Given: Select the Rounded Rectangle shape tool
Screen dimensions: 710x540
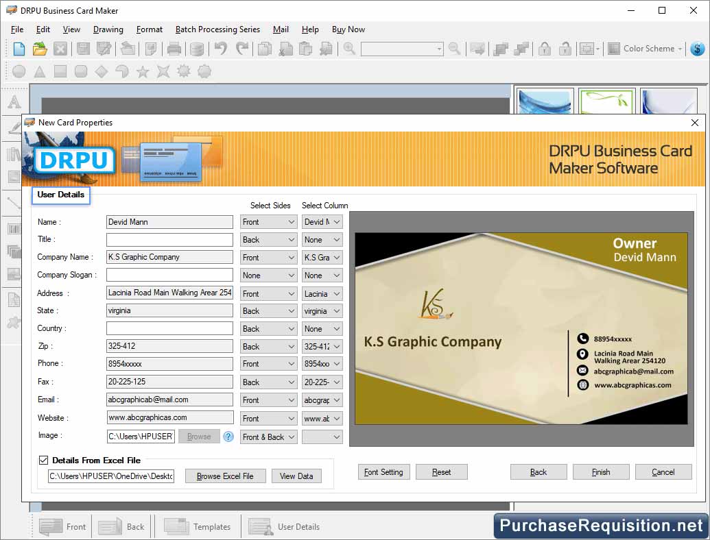Looking at the screenshot, I should click(x=80, y=71).
